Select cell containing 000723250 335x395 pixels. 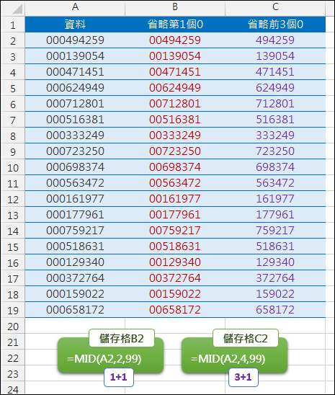point(75,151)
